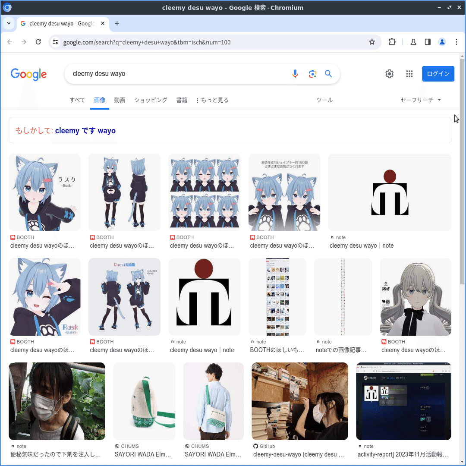Click the Google logo

click(28, 74)
